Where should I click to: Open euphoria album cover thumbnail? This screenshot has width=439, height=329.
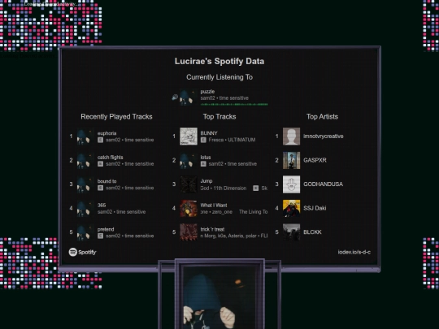click(x=85, y=136)
